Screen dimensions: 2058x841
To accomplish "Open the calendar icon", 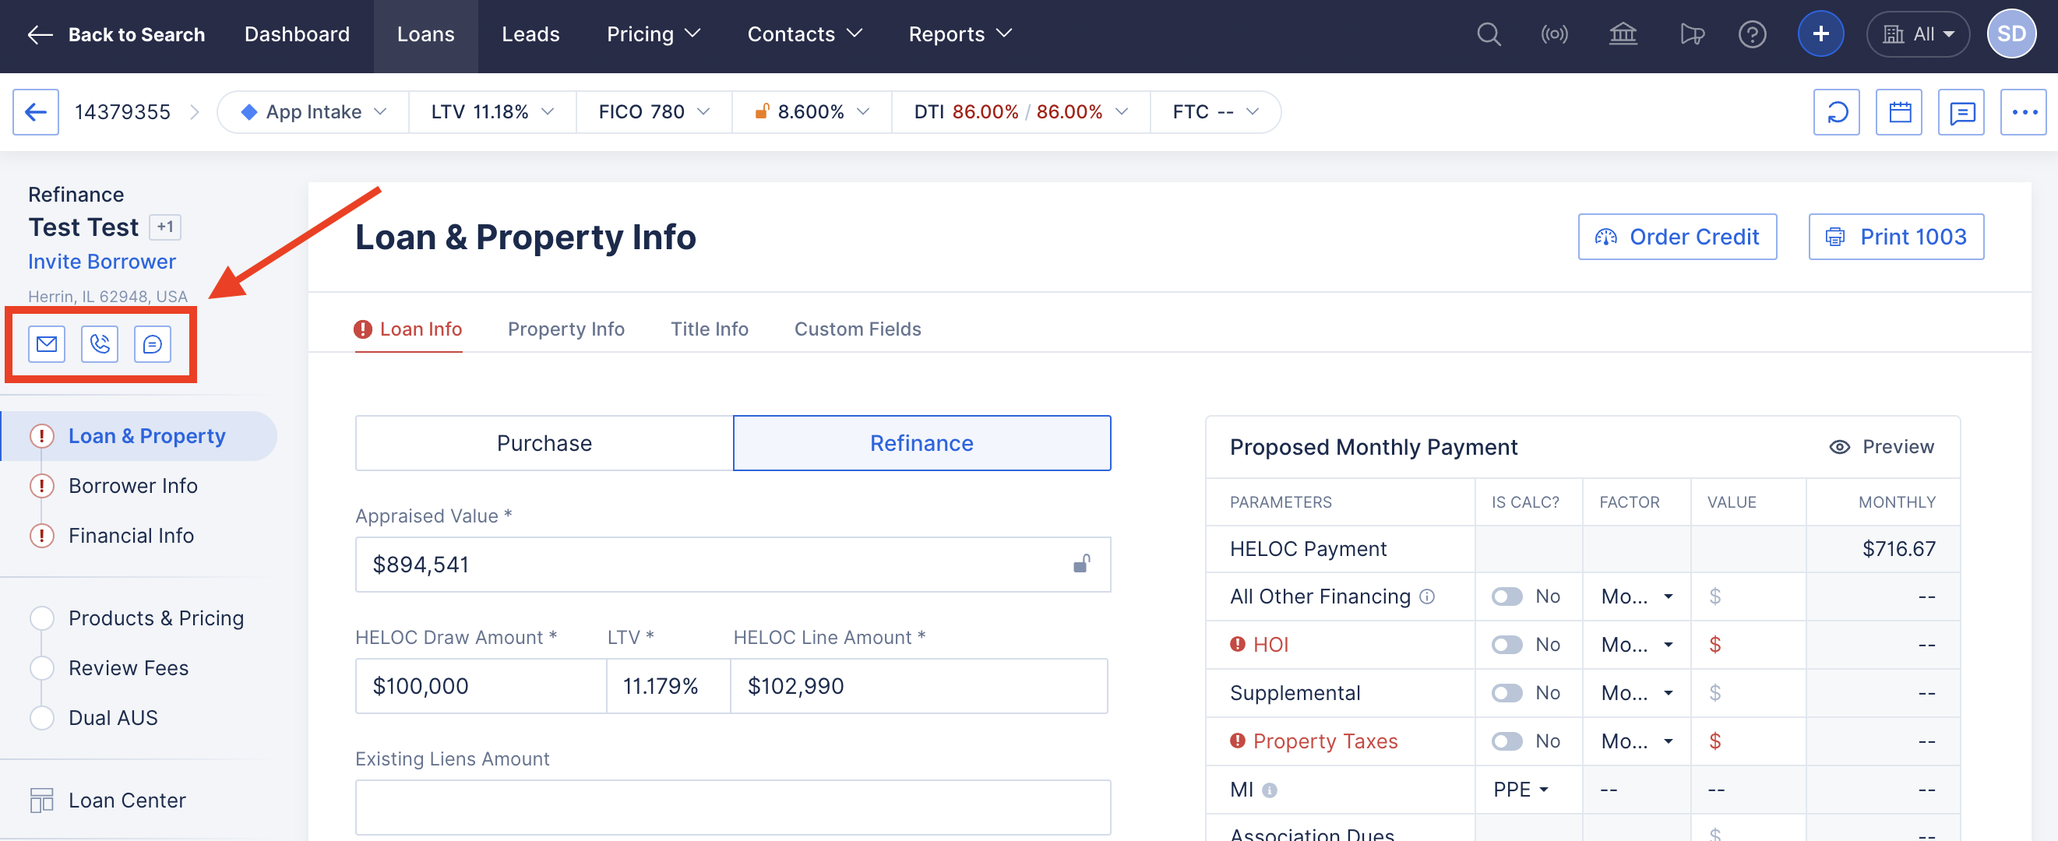I will coord(1899,112).
